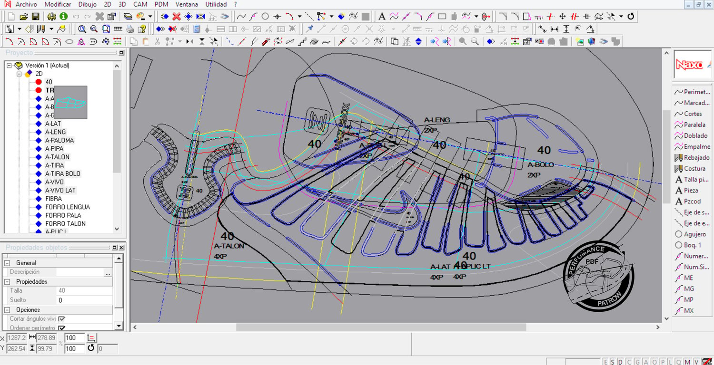Select the horizontal dimension tool
This screenshot has width=714, height=365.
554,29
